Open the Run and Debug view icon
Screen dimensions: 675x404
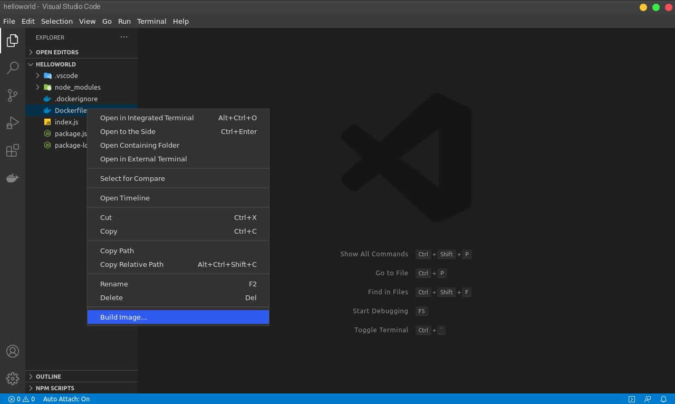click(x=13, y=123)
